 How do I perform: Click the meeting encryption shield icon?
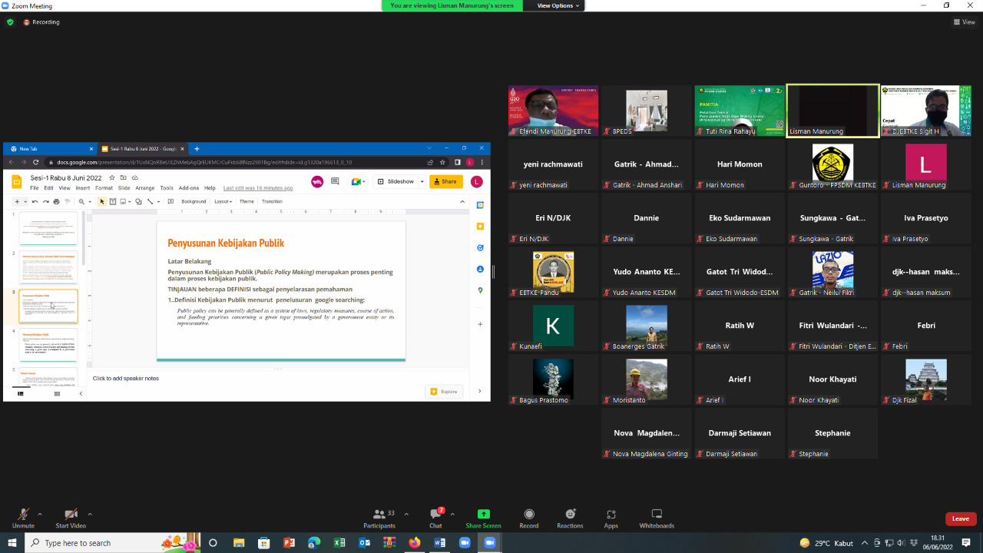click(x=10, y=22)
